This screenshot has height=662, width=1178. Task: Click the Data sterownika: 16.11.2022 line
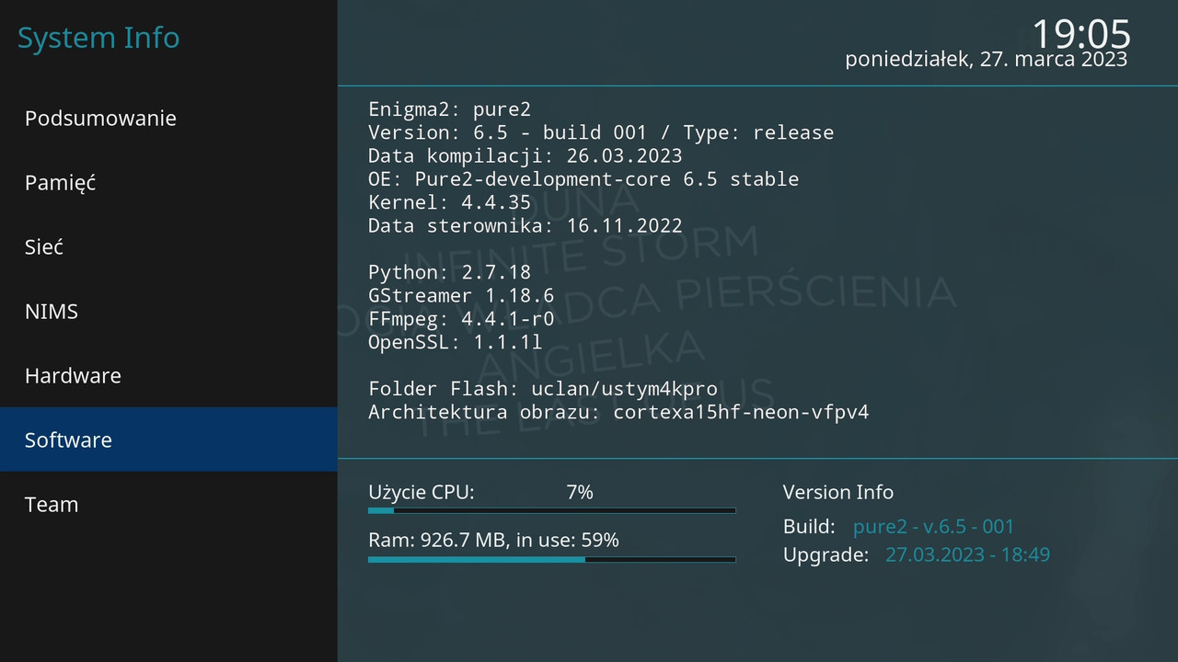coord(525,225)
